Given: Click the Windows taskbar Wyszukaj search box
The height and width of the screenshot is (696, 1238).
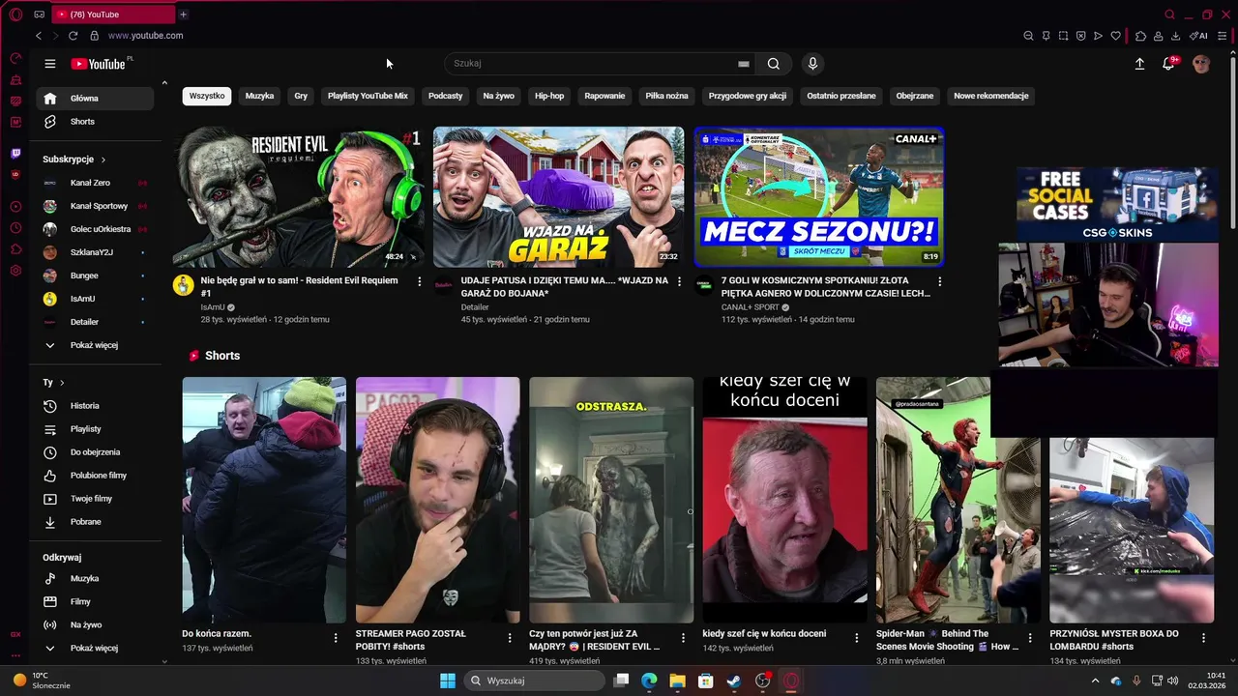Looking at the screenshot, I should 533,681.
